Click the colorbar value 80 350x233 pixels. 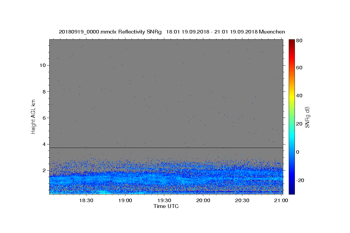point(299,41)
